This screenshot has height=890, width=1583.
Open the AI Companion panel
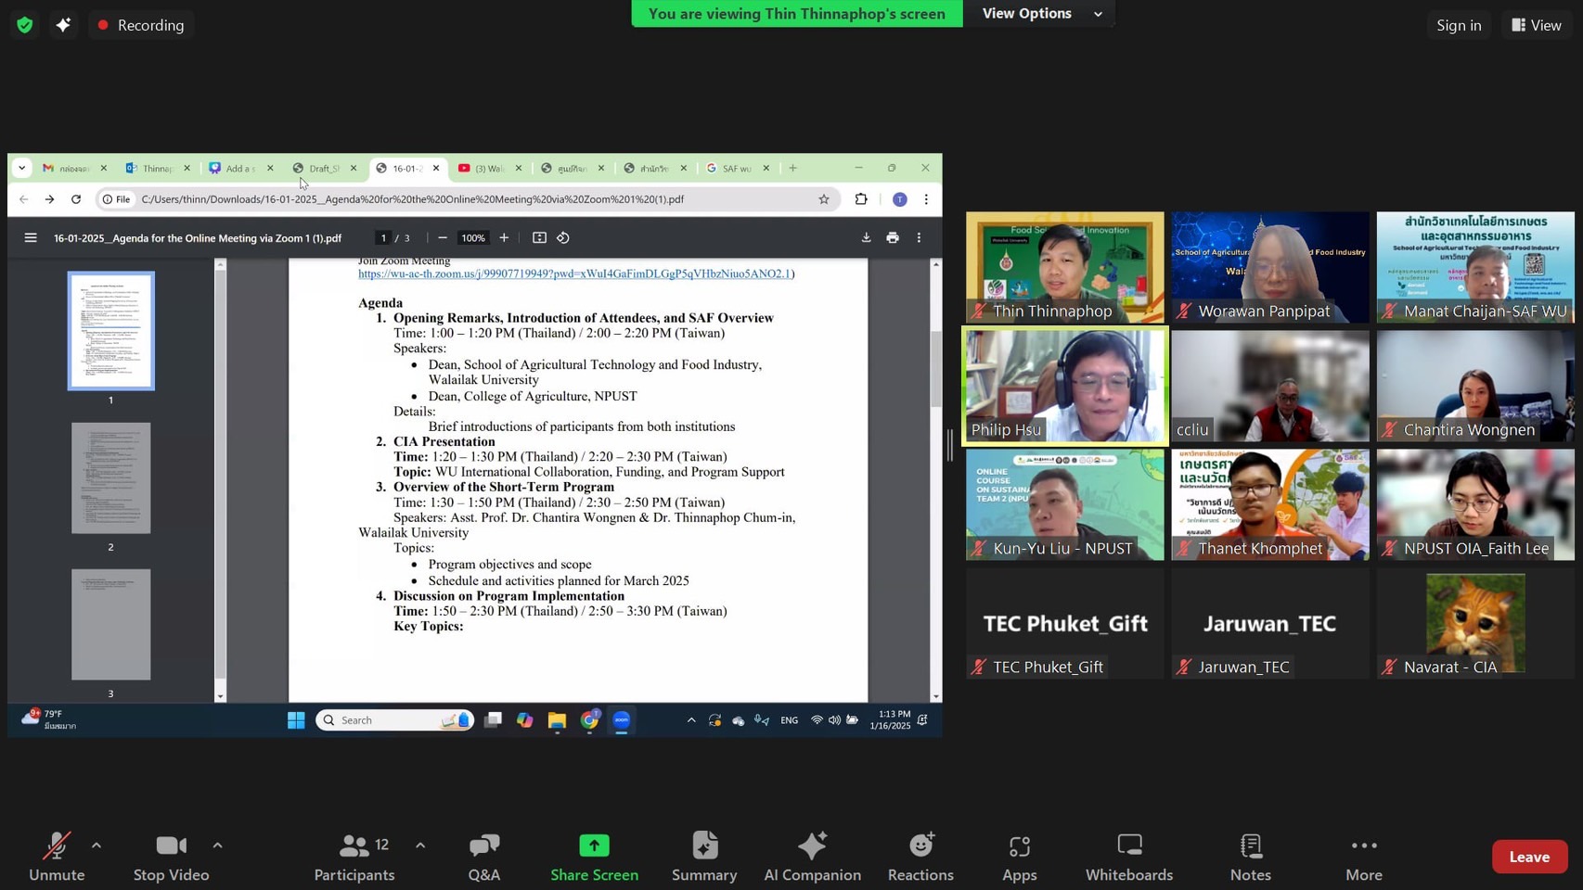point(812,857)
